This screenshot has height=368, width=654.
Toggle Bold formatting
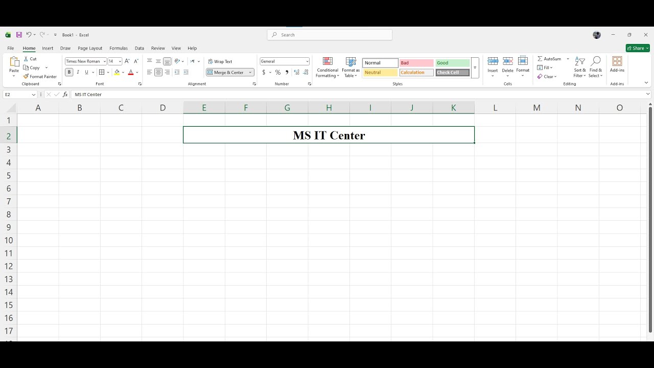69,73
